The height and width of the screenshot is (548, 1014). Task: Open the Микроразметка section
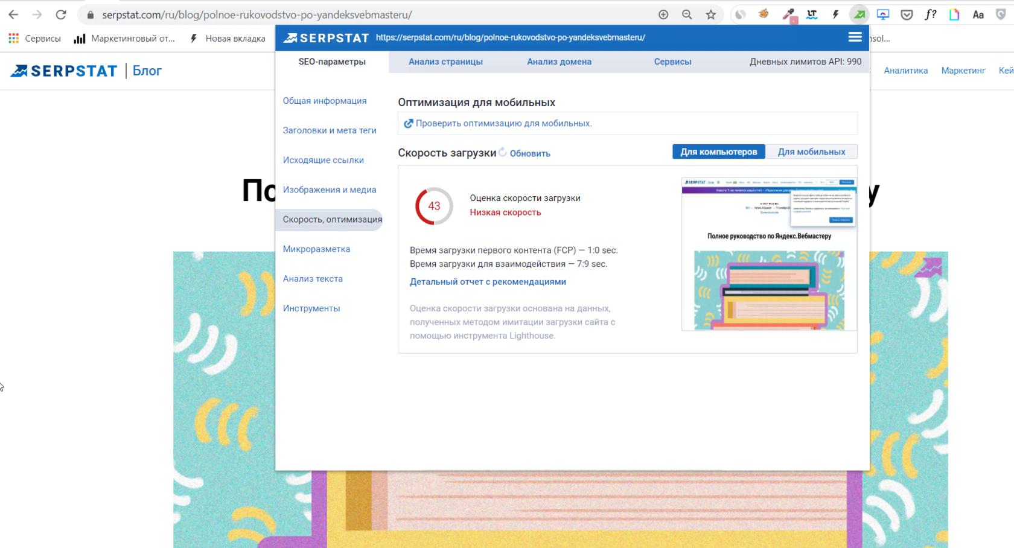coord(316,249)
